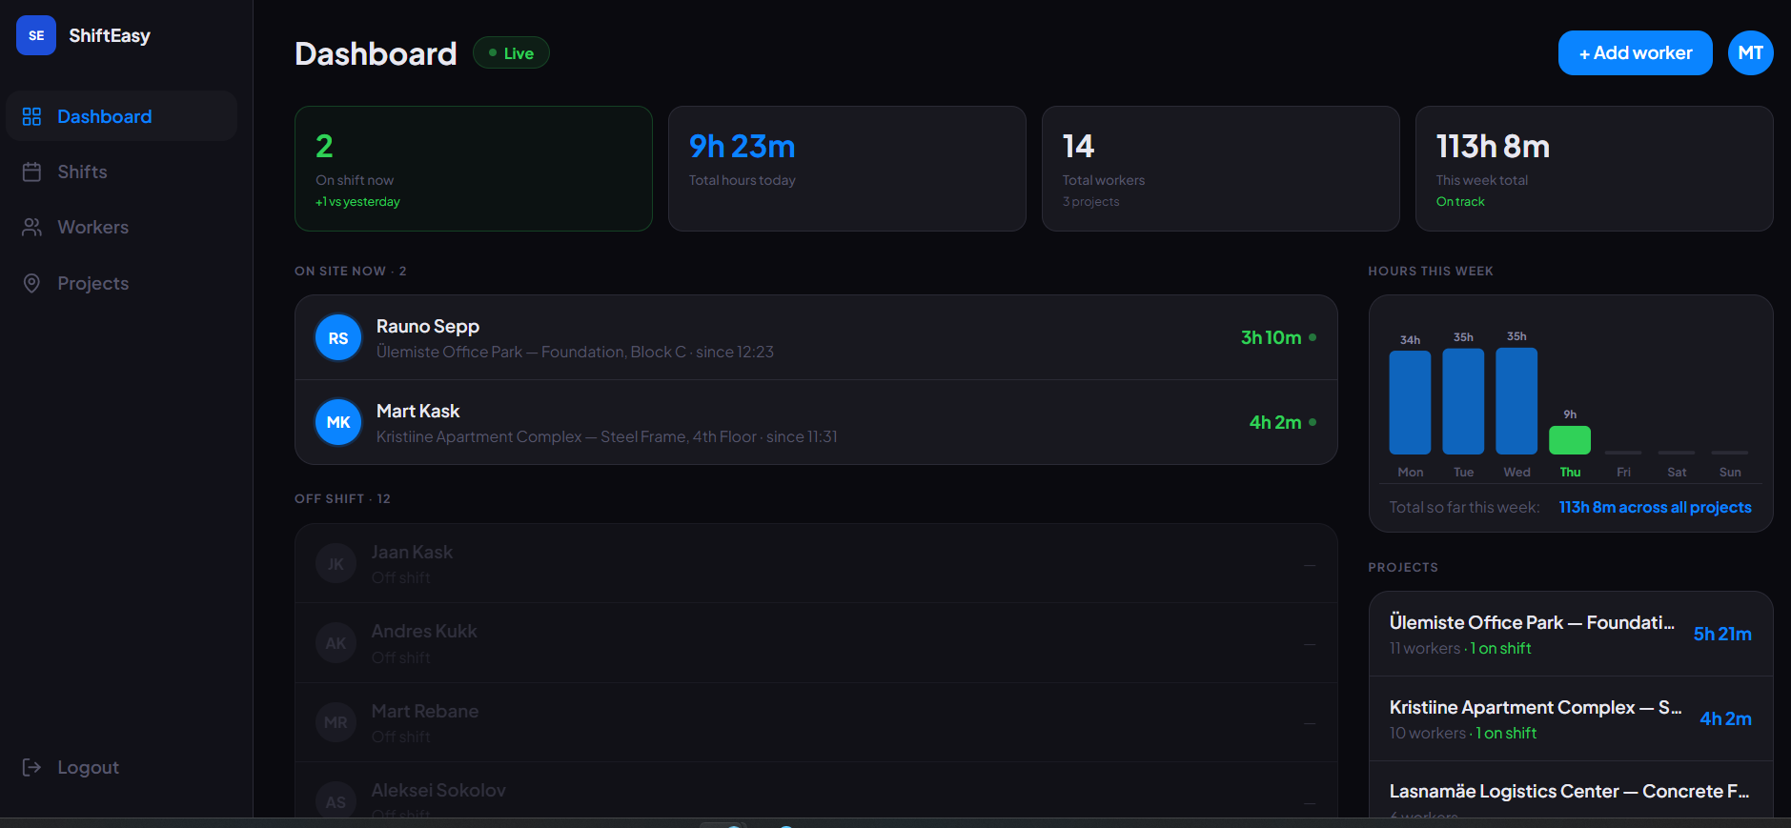The width and height of the screenshot is (1791, 828).
Task: Click the Projects map pin icon
Action: tap(31, 283)
